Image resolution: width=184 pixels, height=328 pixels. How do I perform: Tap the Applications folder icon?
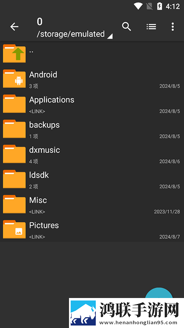click(x=14, y=103)
